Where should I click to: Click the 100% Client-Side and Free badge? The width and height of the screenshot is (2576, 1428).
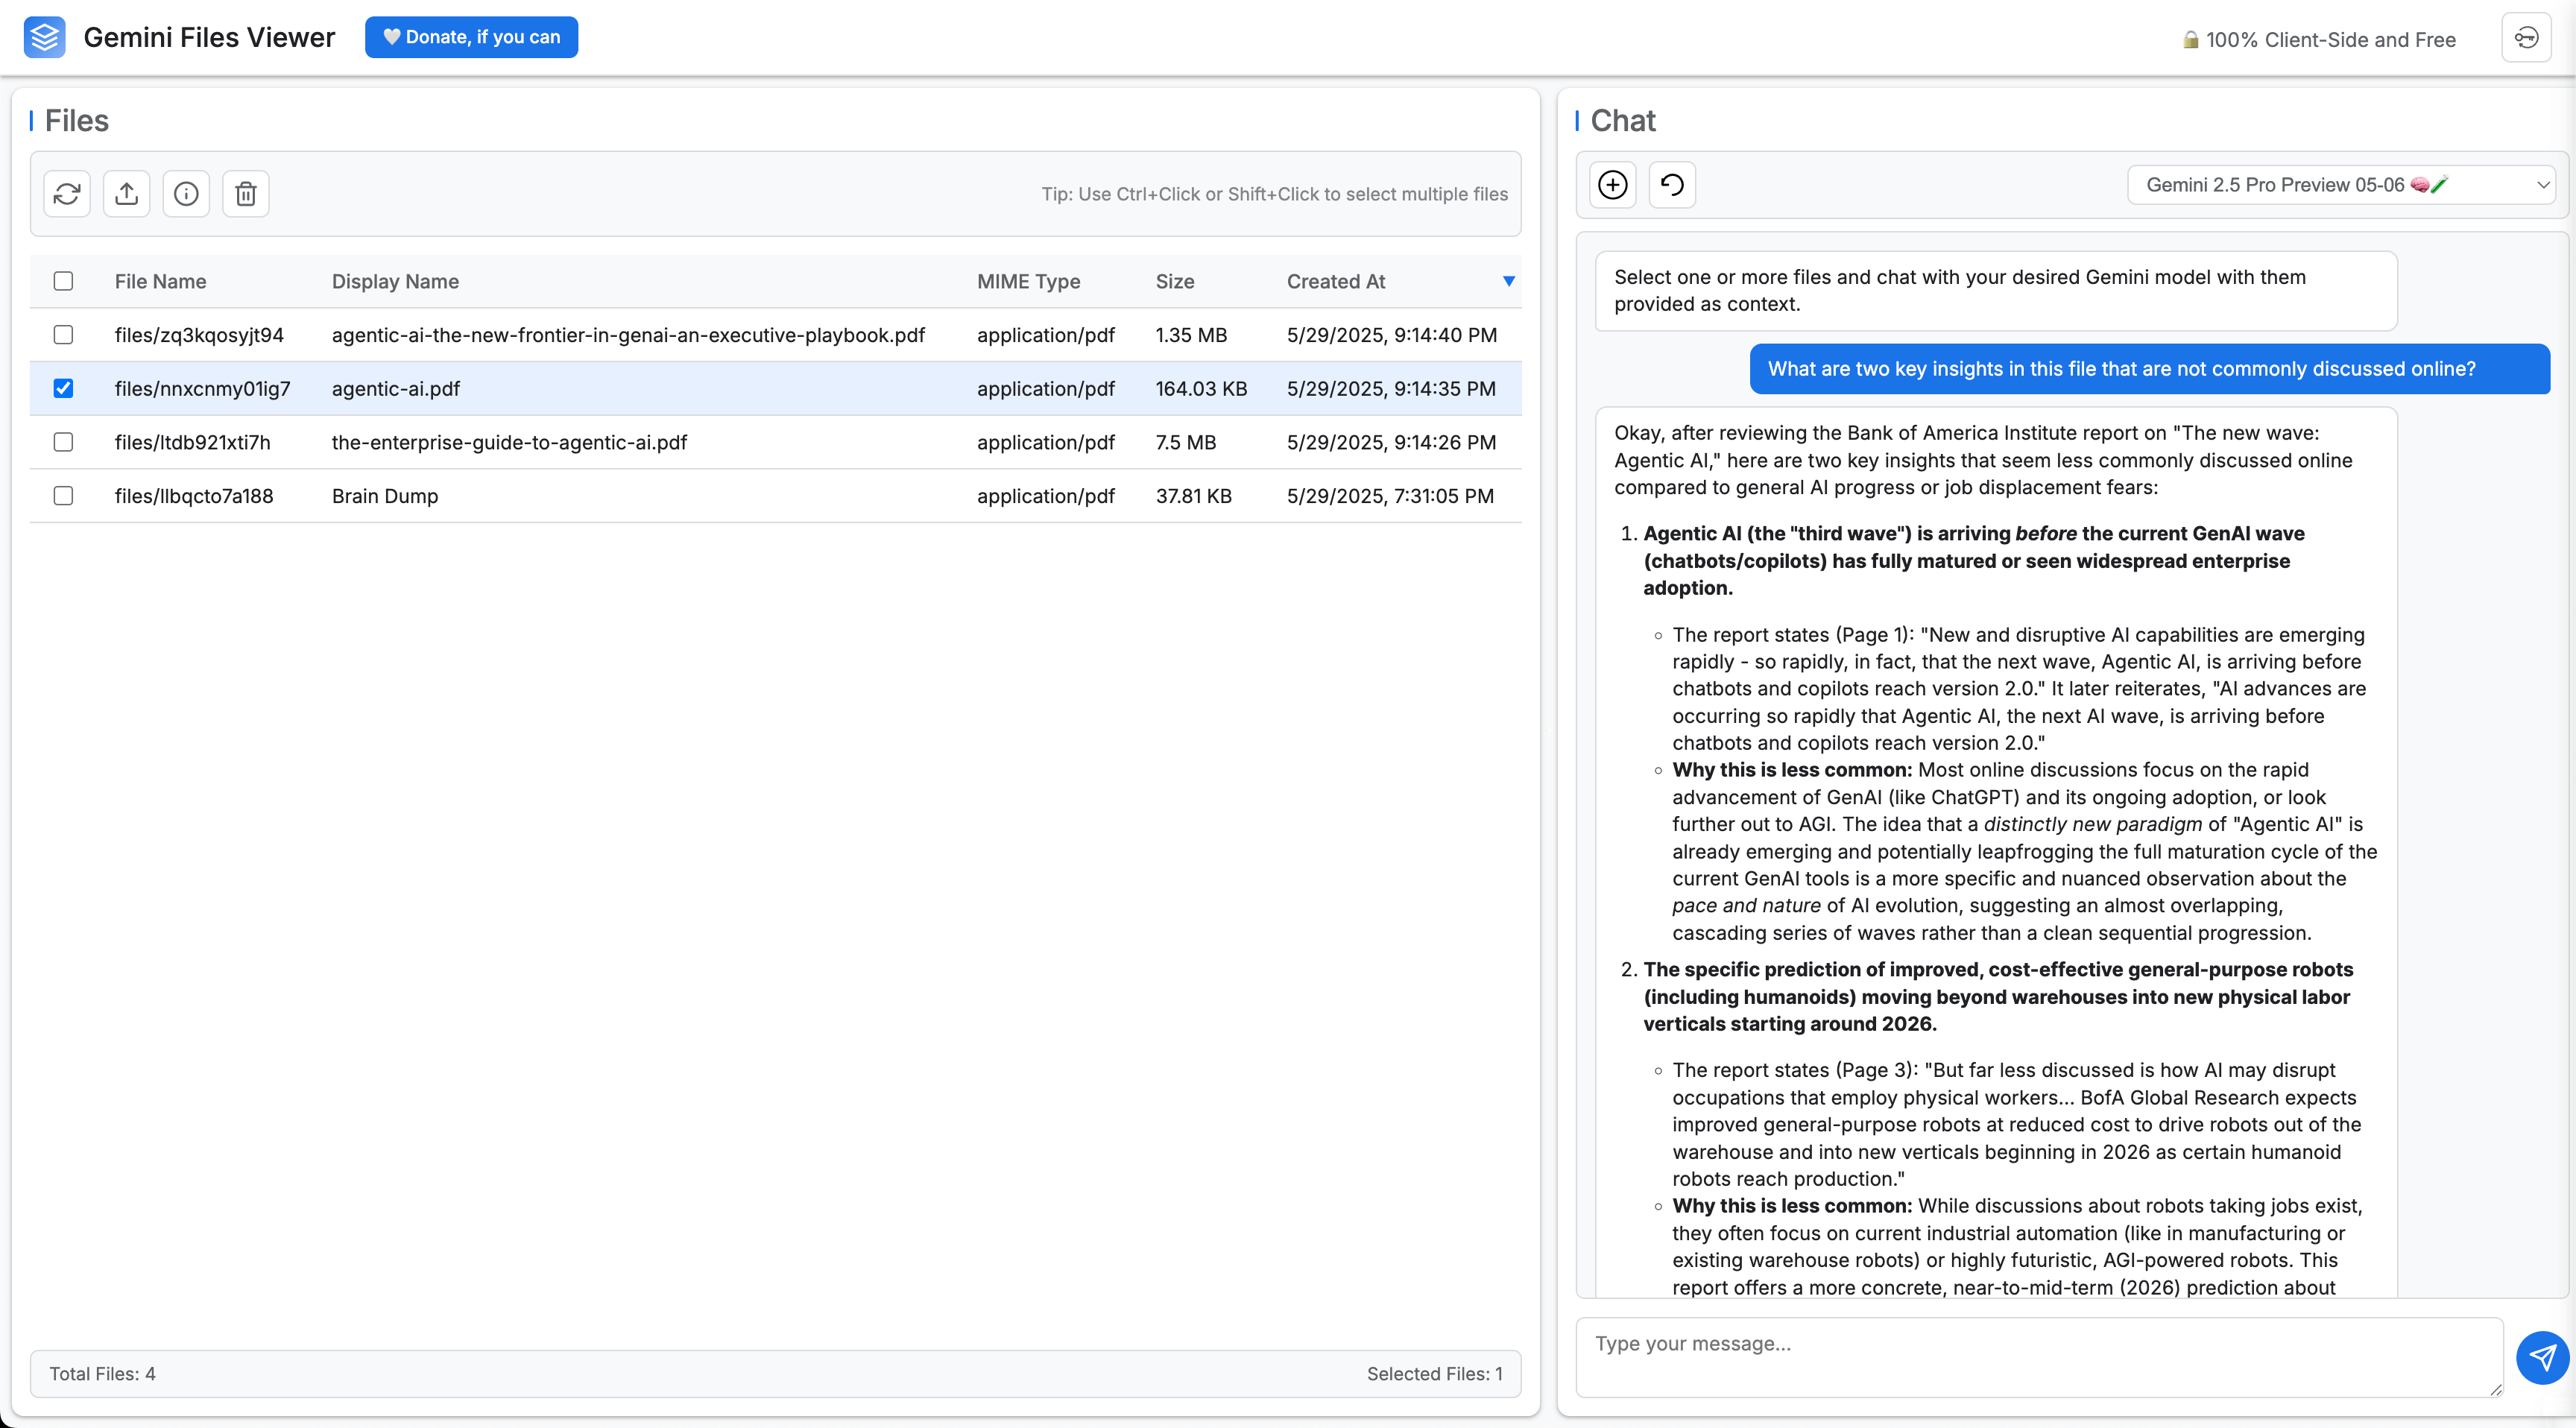(2320, 40)
